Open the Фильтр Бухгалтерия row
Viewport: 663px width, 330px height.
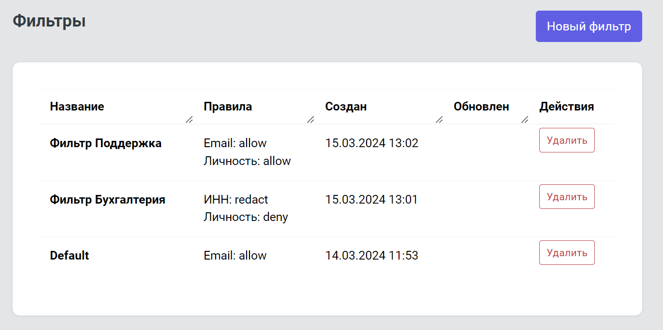107,200
